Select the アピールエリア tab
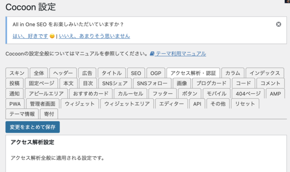 tap(46, 94)
